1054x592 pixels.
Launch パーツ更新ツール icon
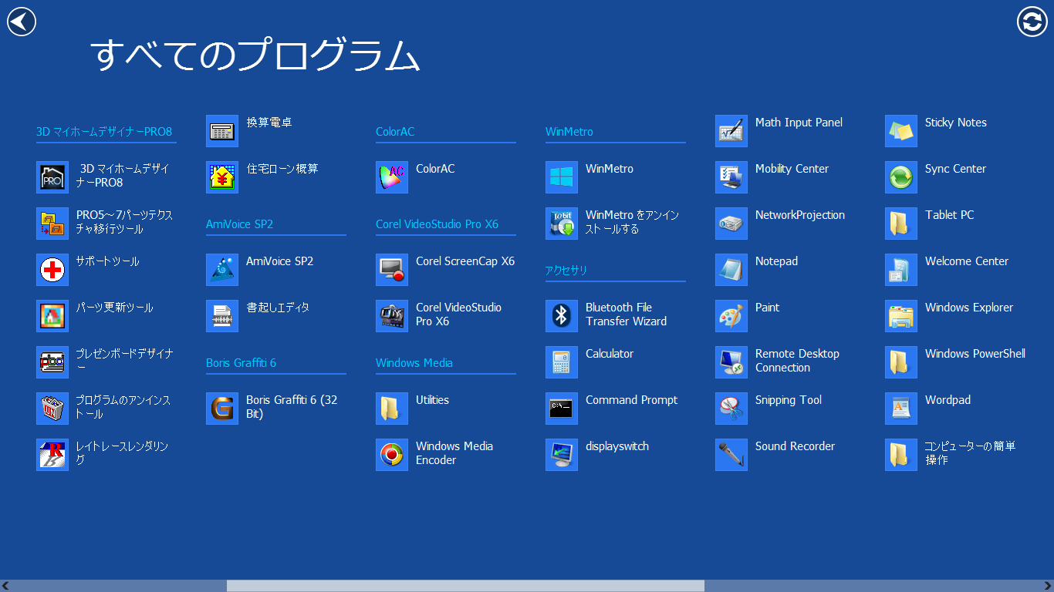click(x=52, y=316)
